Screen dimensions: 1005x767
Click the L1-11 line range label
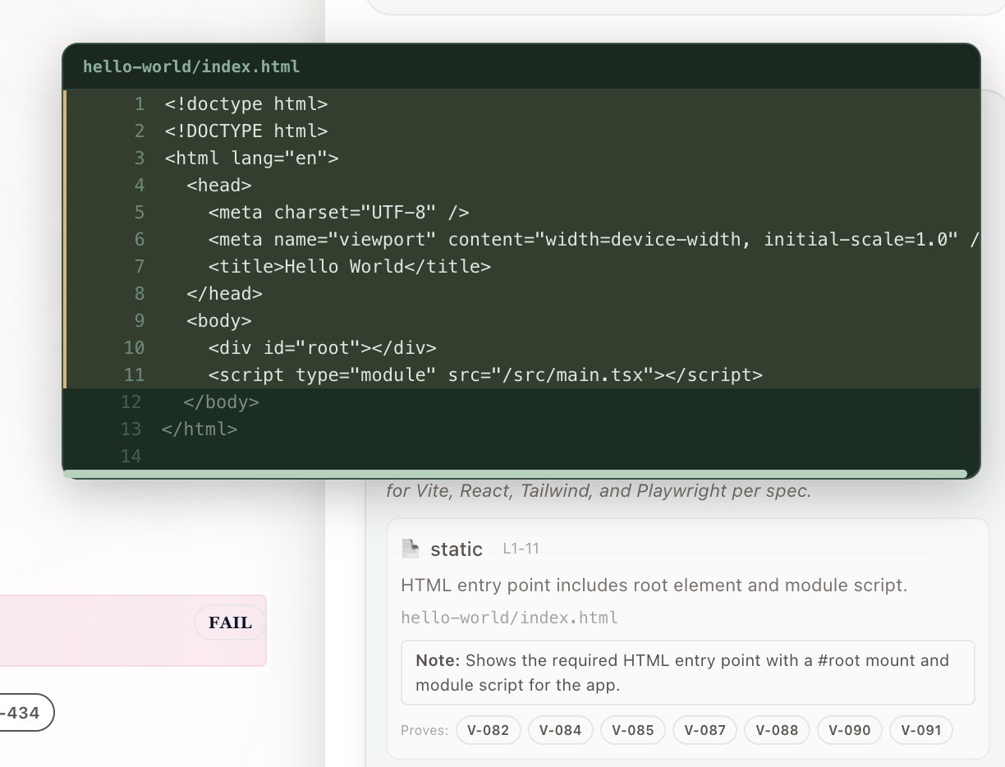tap(521, 548)
